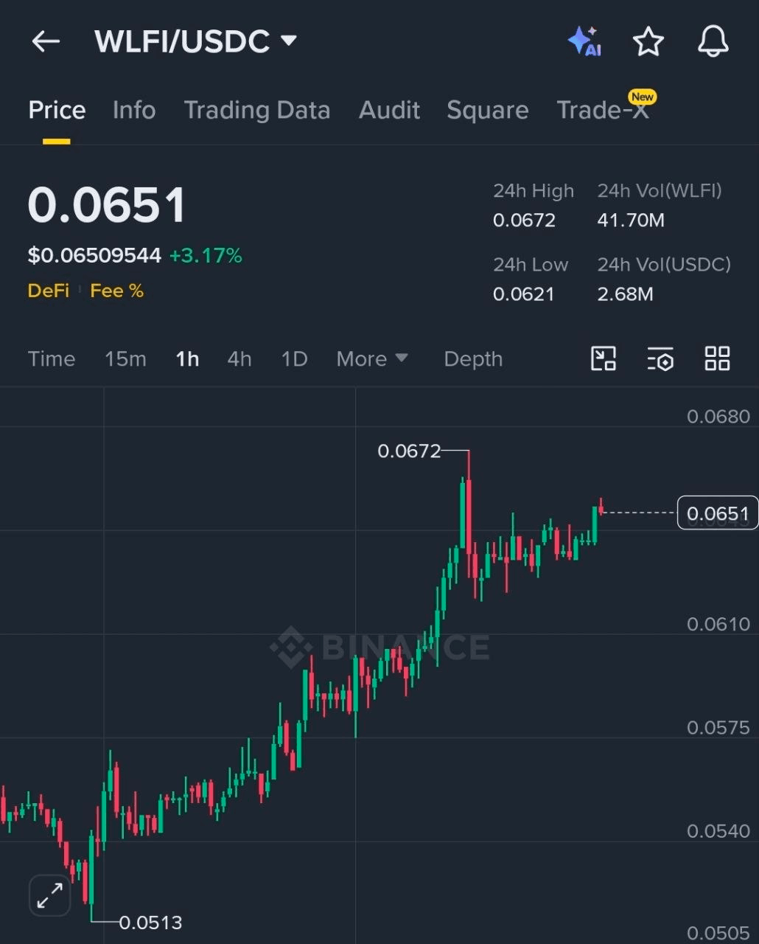This screenshot has width=759, height=944.
Task: Expand chart to fullscreen with arrows icon
Action: click(49, 895)
